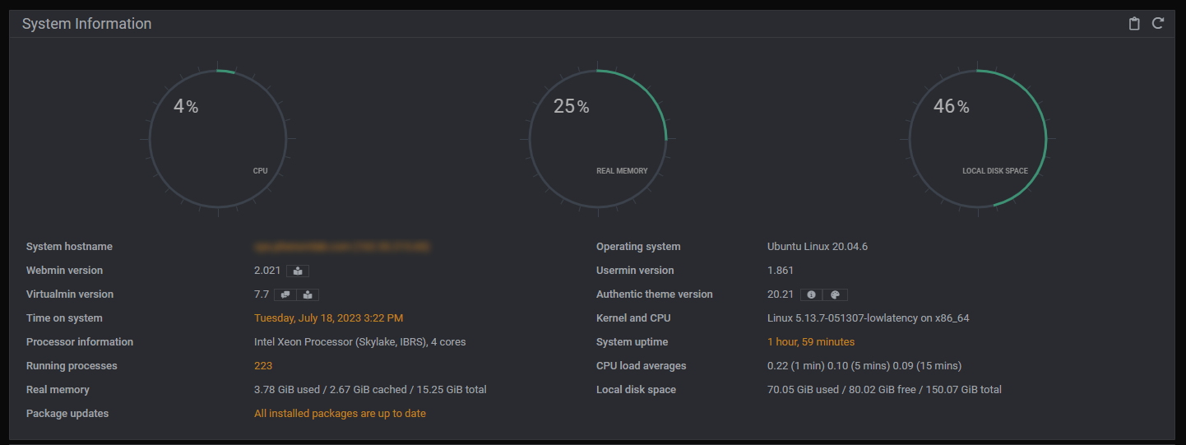Click the Authentic theme info icon

coord(811,294)
